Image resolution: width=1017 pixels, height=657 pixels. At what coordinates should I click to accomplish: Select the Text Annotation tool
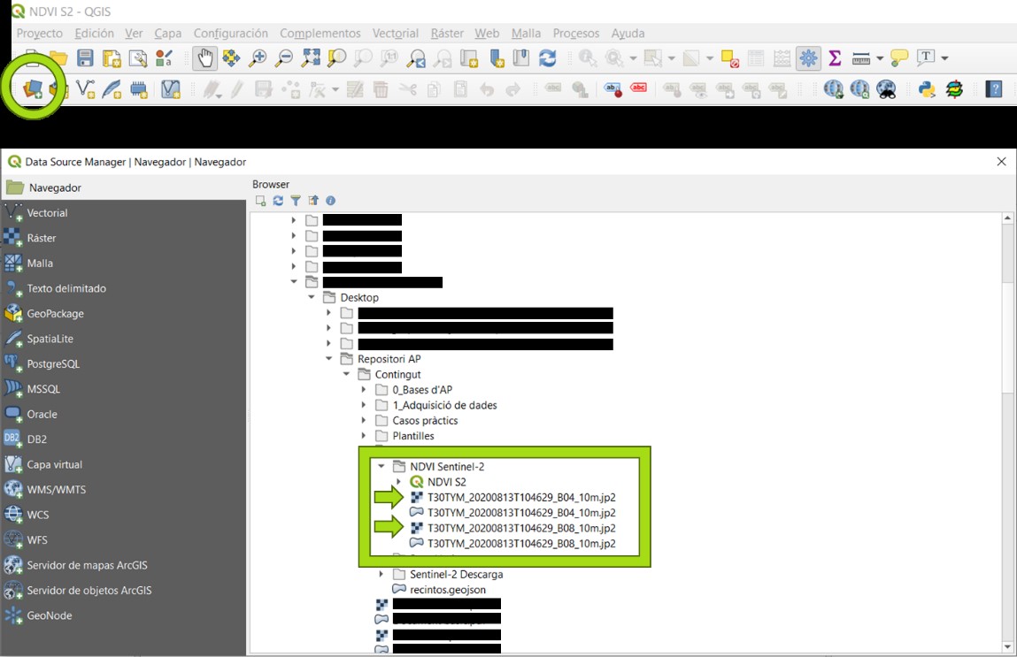click(926, 57)
